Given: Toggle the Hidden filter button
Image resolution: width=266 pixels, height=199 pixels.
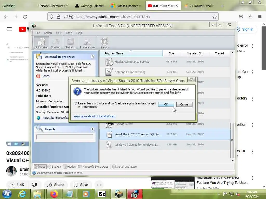Looking at the screenshot, I should pos(70,167).
